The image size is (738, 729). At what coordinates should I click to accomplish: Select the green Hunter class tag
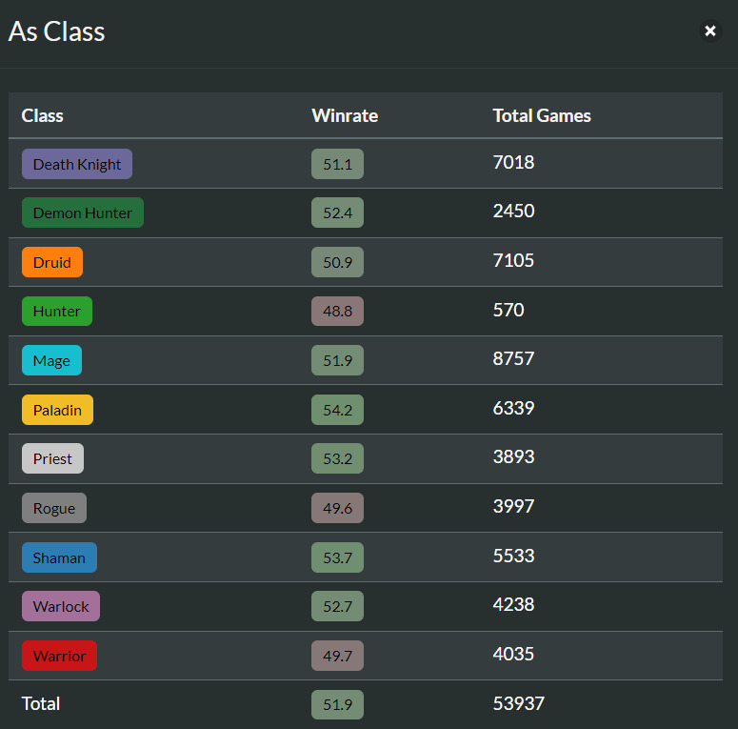pyautogui.click(x=57, y=311)
